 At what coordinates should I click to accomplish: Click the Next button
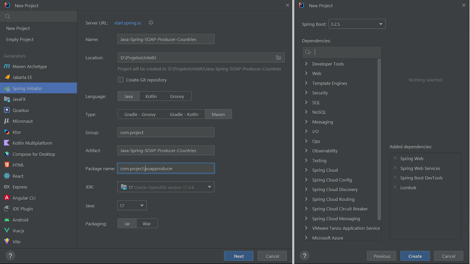click(x=239, y=256)
